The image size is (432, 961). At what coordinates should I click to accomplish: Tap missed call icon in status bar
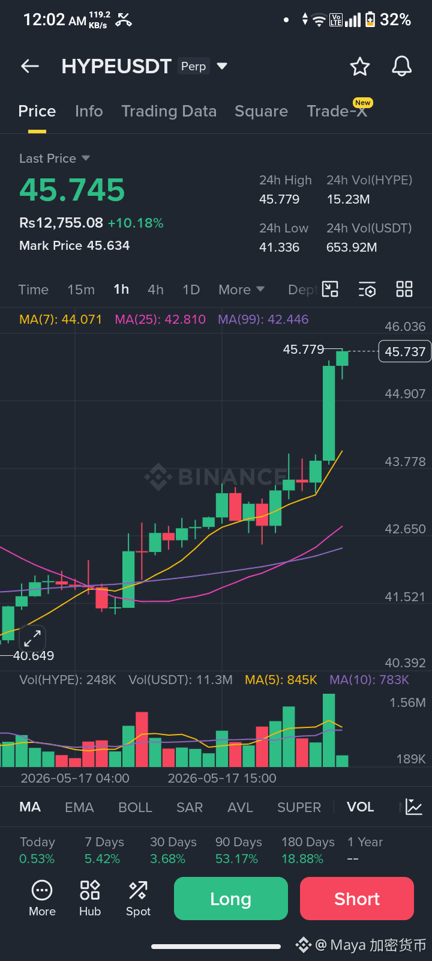point(124,20)
